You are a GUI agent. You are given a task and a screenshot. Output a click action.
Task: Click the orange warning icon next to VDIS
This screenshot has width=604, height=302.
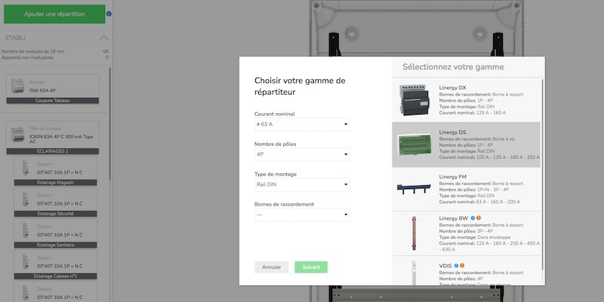pyautogui.click(x=462, y=266)
